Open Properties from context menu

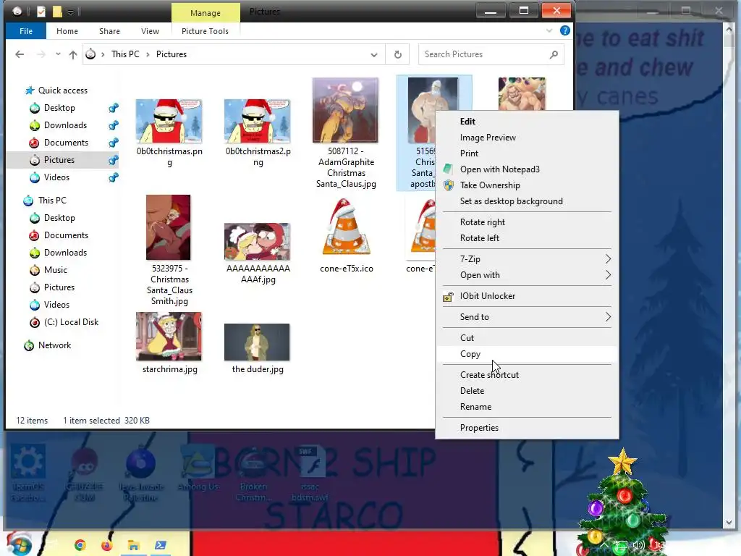point(527,428)
